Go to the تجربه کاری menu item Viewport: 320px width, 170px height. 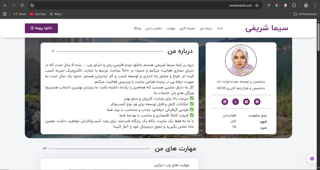coord(187,28)
